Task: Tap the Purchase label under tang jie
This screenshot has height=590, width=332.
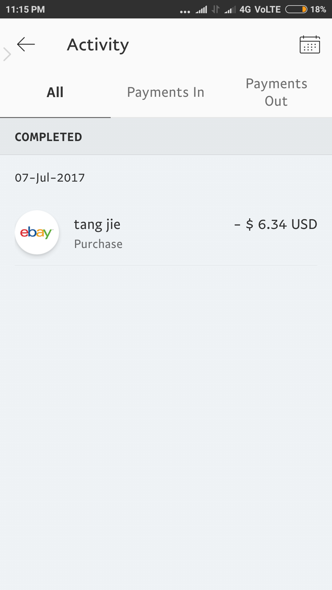Action: (x=98, y=244)
